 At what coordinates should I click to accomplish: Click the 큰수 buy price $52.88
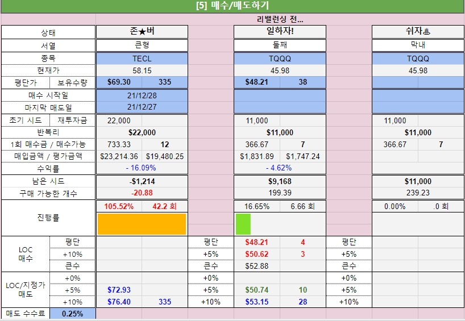click(257, 266)
